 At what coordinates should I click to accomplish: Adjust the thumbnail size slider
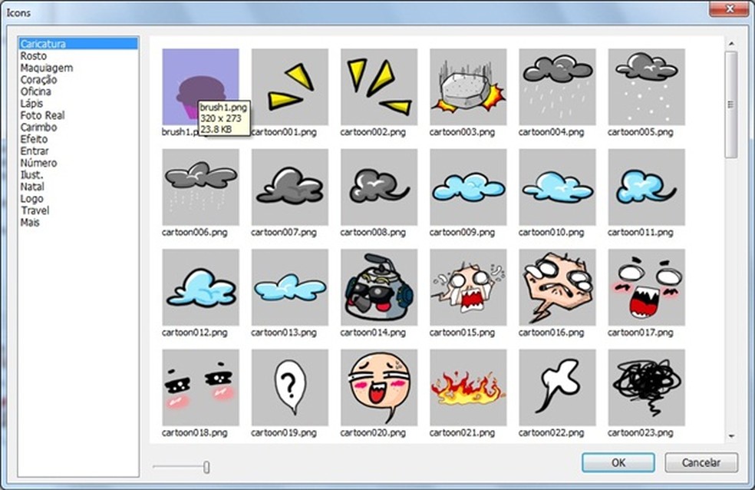pyautogui.click(x=206, y=465)
